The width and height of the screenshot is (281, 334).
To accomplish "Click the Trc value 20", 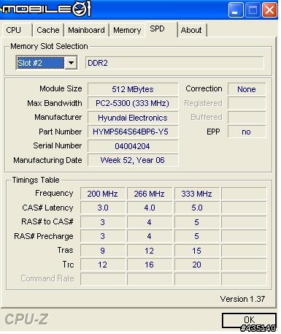I will pos(196,265).
